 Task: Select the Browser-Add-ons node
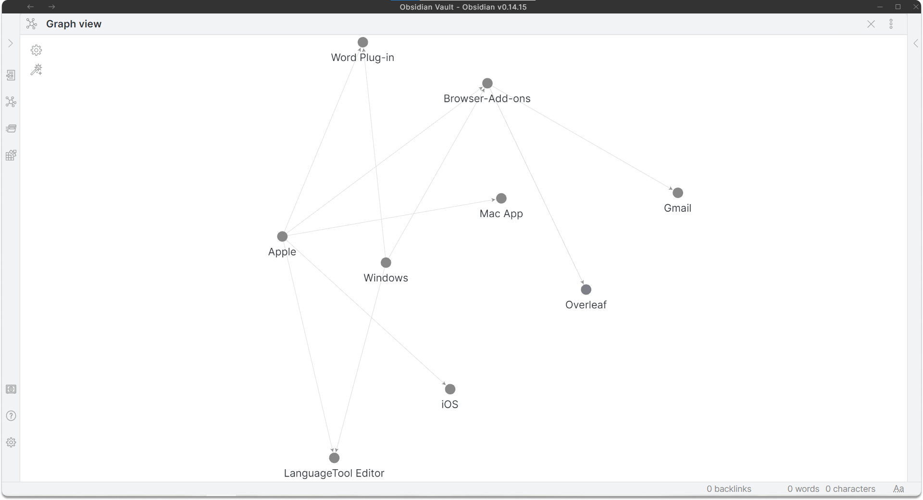click(x=487, y=84)
